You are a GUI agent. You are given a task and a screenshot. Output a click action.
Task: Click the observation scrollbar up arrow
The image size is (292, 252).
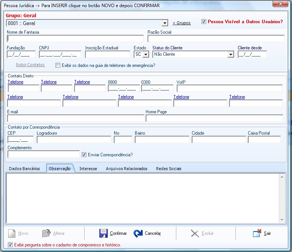coord(282,177)
